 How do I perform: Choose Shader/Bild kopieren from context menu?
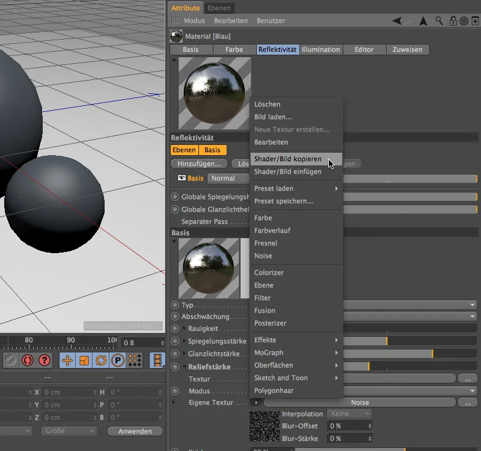[x=296, y=159]
